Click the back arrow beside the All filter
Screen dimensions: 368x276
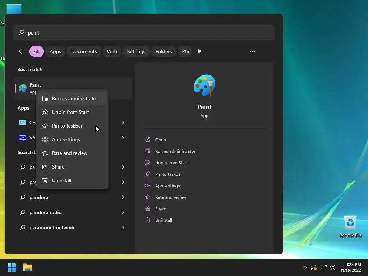[x=22, y=51]
